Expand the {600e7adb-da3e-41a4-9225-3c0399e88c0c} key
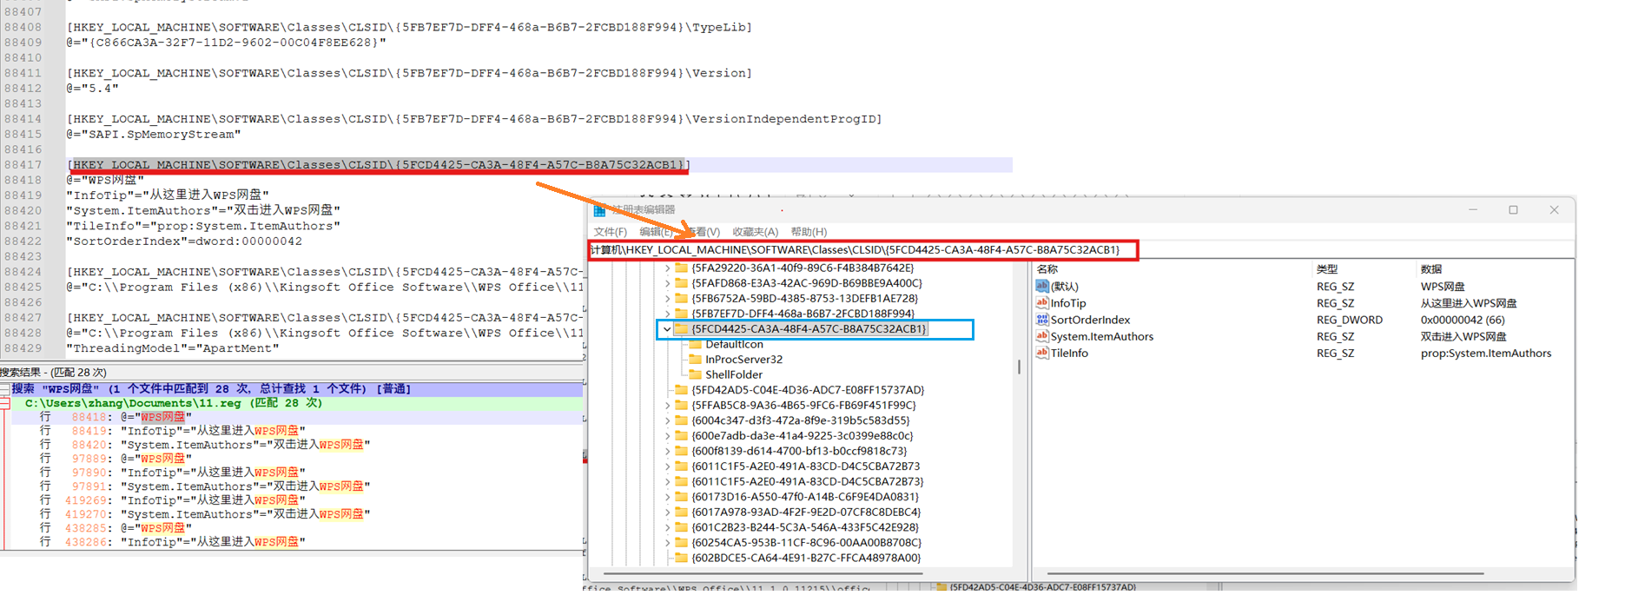Viewport: 1625px width, 615px height. tap(667, 436)
